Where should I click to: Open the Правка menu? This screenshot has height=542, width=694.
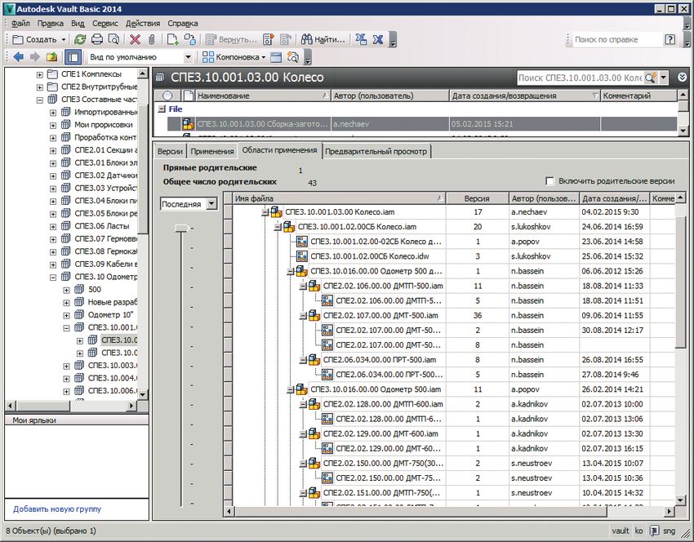coord(50,24)
